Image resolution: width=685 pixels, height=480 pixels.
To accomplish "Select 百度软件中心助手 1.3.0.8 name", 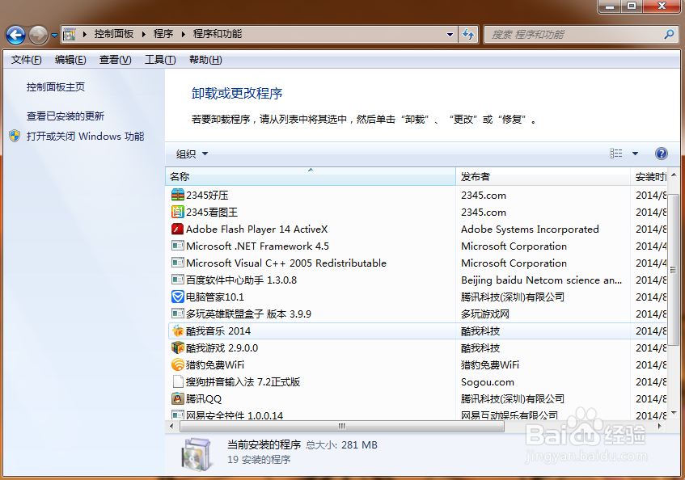I will click(241, 280).
